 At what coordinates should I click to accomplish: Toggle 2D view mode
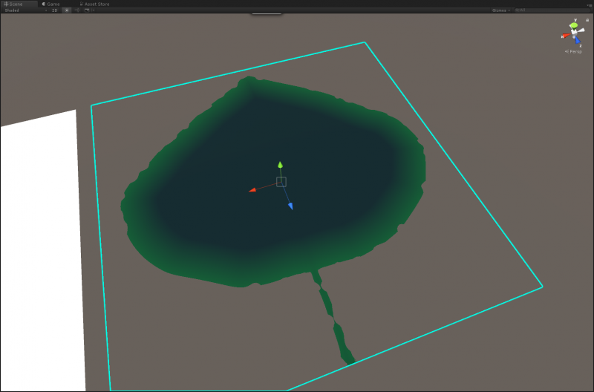(x=54, y=10)
